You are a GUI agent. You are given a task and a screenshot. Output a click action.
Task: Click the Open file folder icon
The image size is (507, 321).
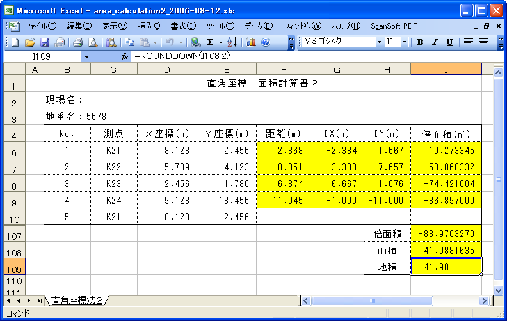click(x=29, y=42)
